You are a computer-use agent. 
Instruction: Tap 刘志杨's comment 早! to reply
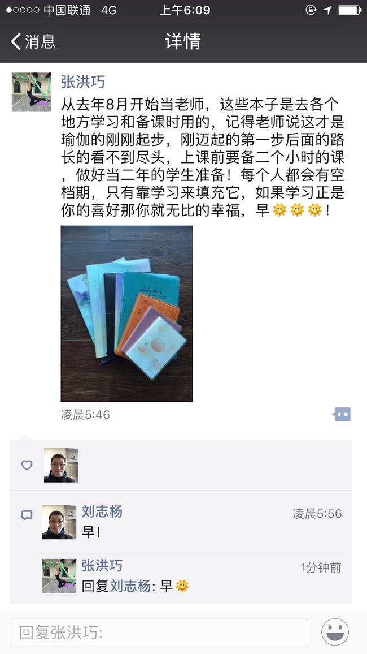(x=91, y=532)
